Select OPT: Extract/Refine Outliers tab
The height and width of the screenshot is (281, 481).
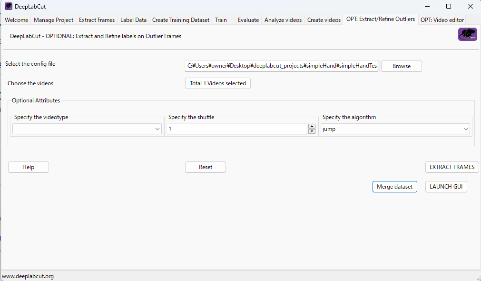click(381, 19)
